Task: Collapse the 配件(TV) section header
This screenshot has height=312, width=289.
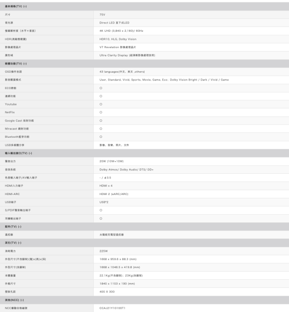Action: [13, 226]
